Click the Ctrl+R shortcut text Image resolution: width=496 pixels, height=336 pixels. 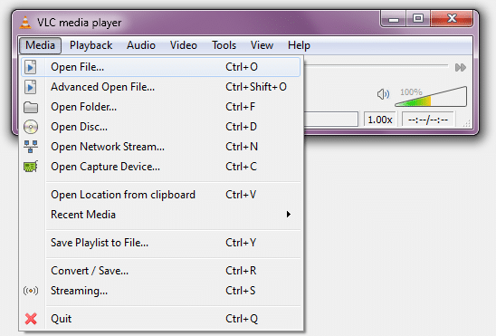[241, 271]
